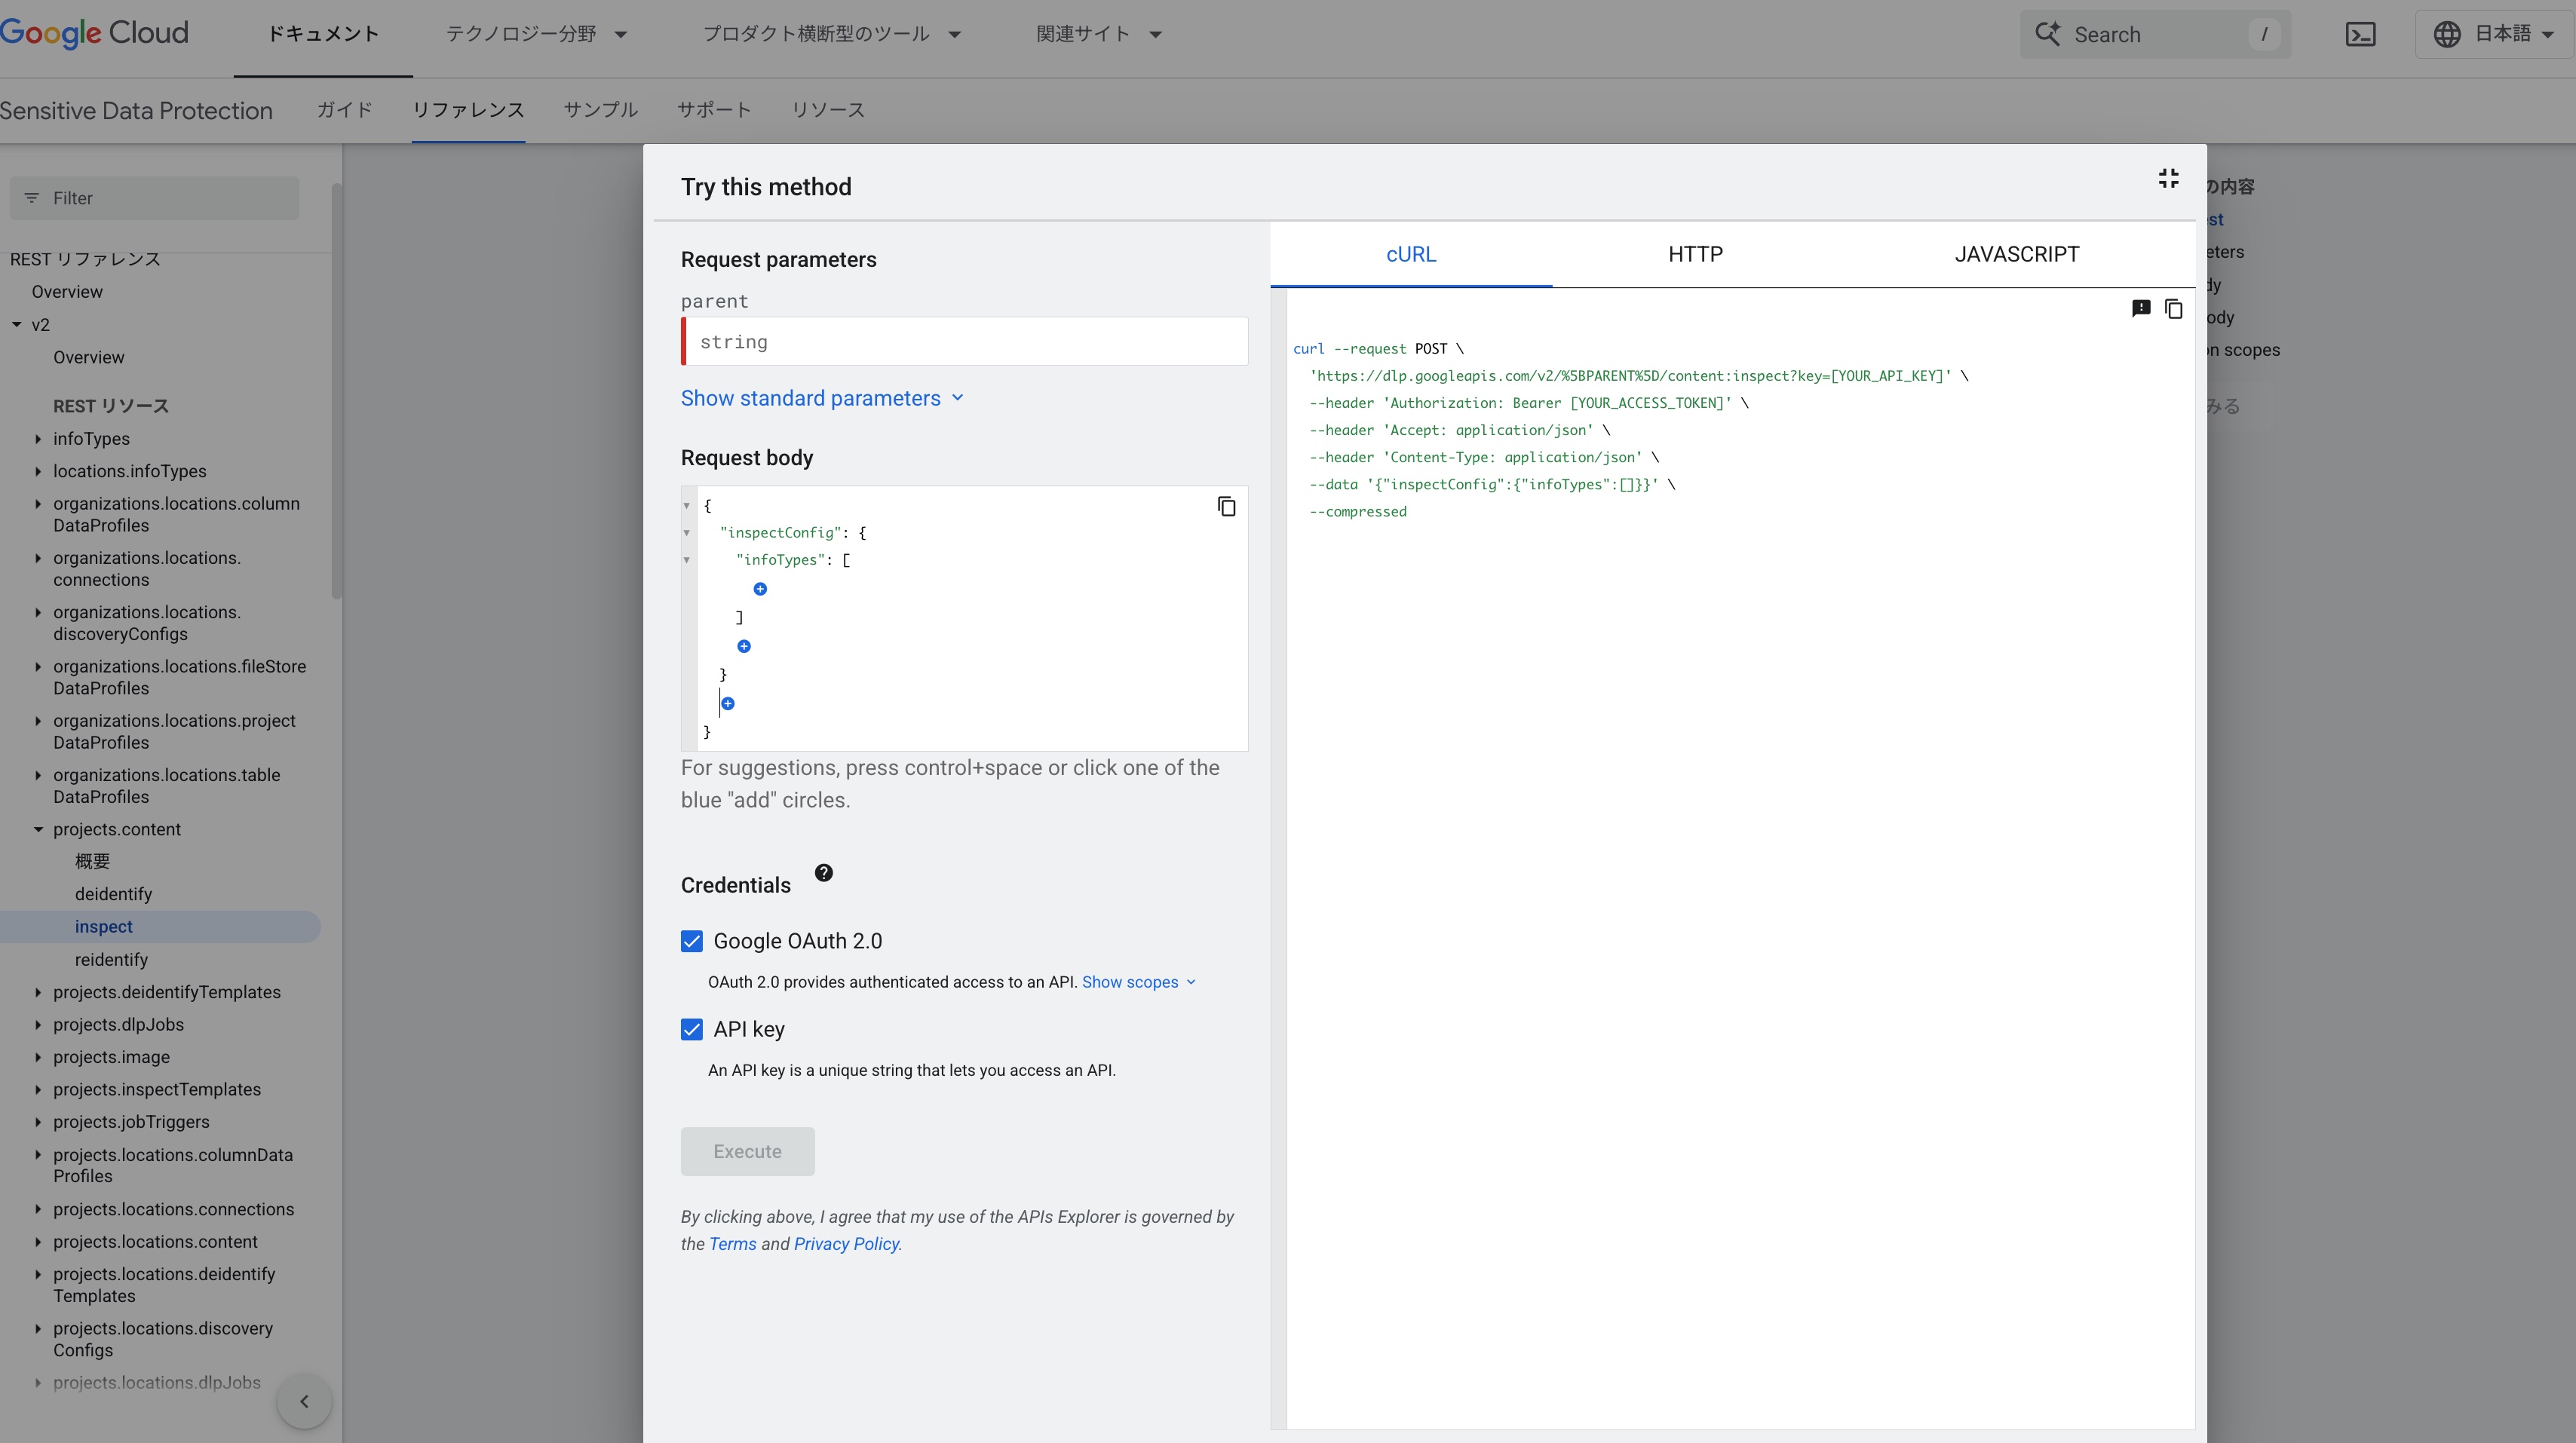
Task: Copy the request body JSON
Action: [1226, 507]
